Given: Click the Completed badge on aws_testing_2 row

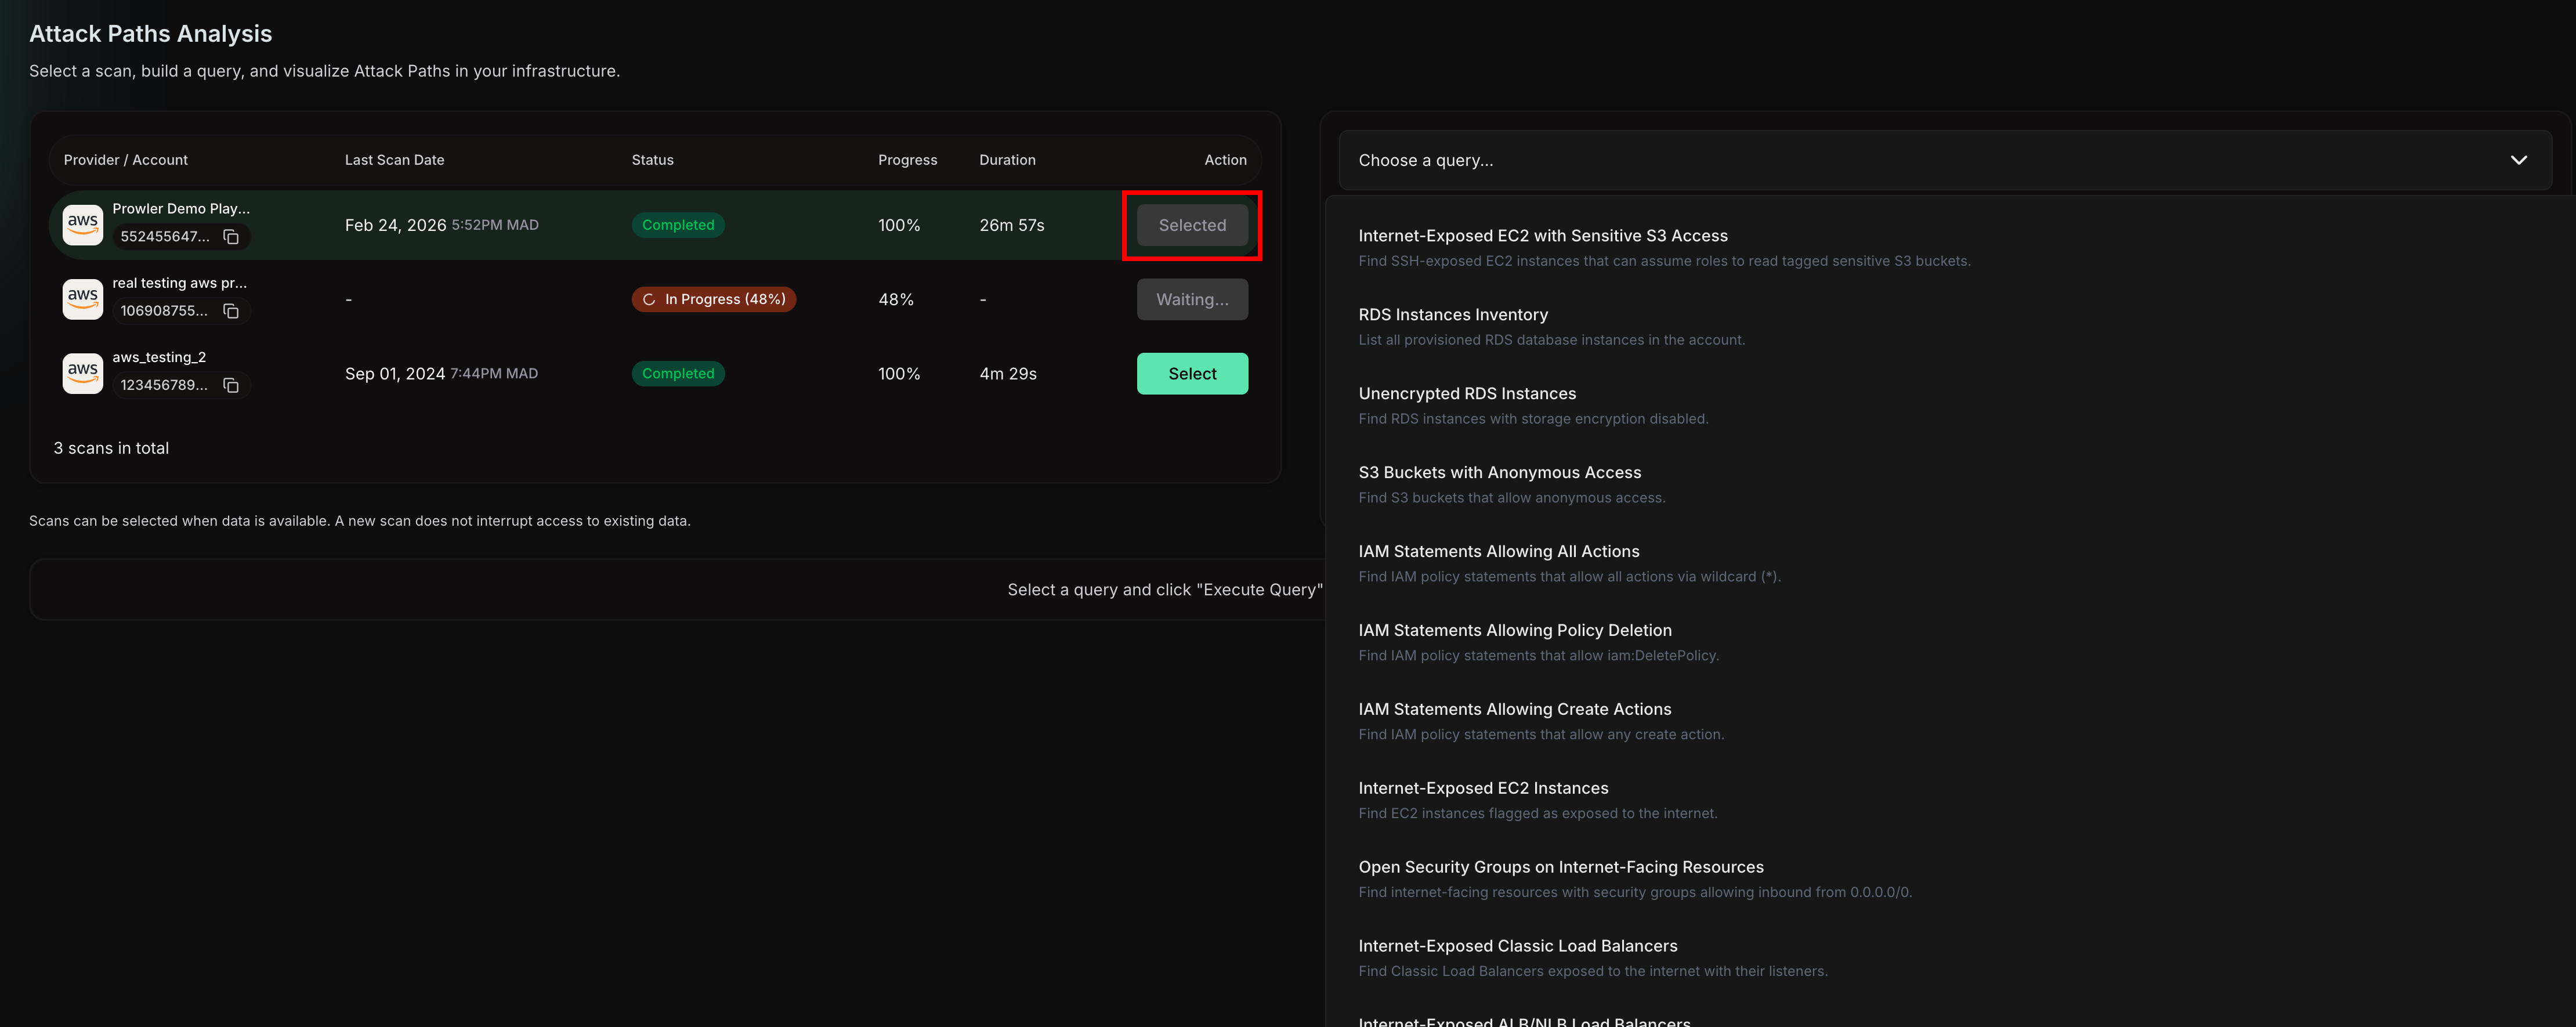Looking at the screenshot, I should pos(678,373).
